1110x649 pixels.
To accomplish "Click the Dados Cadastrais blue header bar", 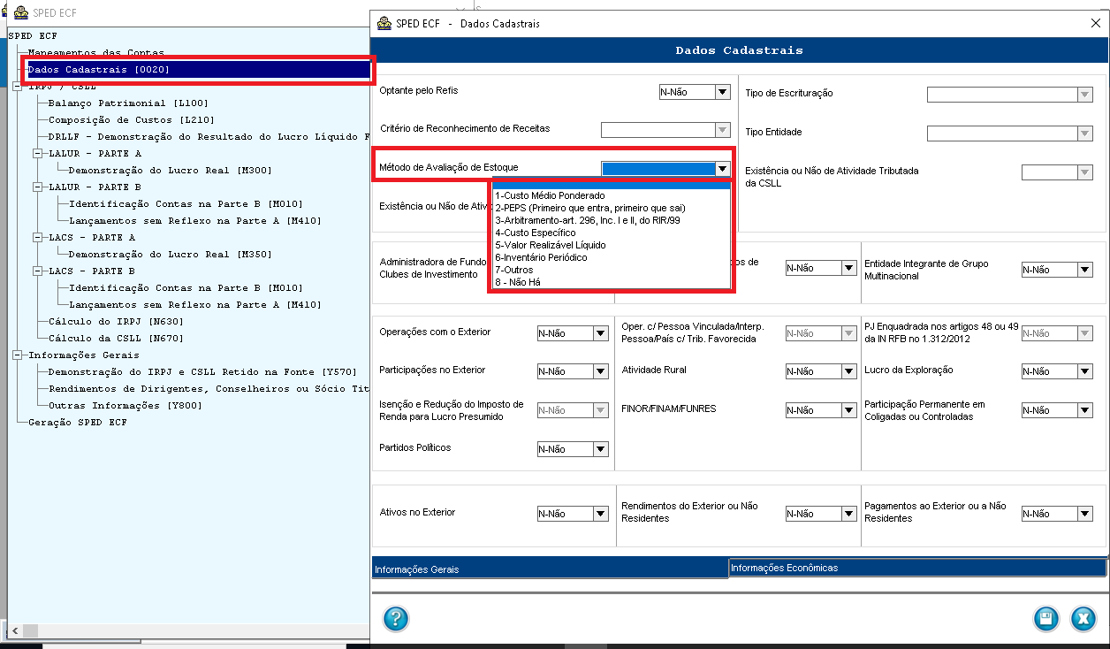I will point(739,50).
